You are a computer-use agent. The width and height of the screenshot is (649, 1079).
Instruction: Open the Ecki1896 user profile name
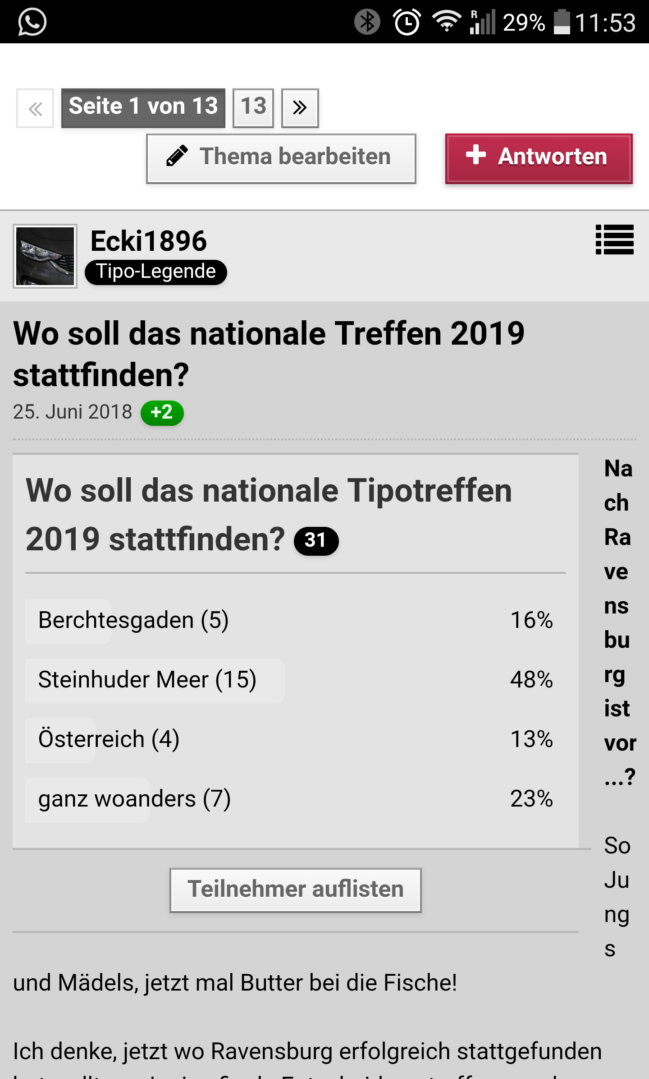148,241
